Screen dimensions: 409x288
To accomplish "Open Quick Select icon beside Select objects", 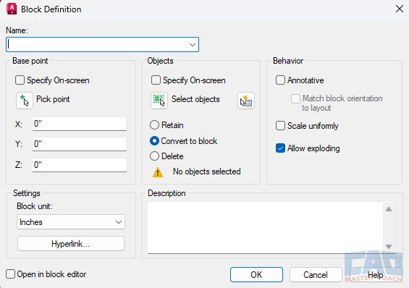I will 246,101.
